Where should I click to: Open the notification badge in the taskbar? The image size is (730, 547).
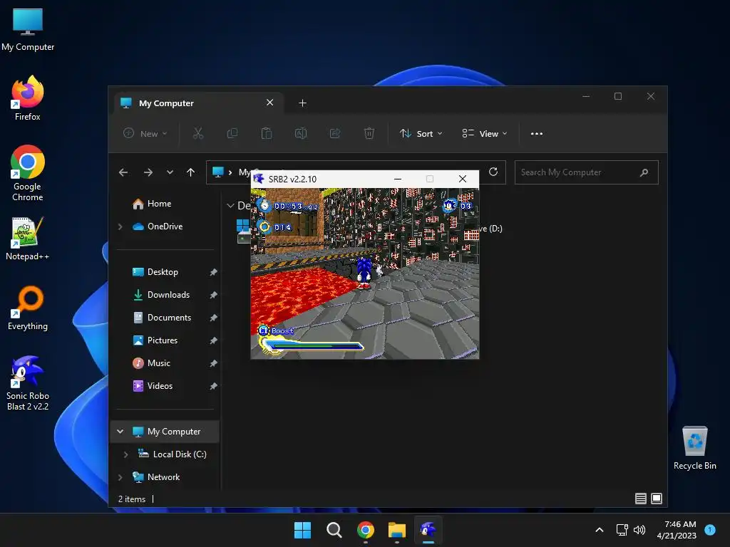click(x=710, y=529)
